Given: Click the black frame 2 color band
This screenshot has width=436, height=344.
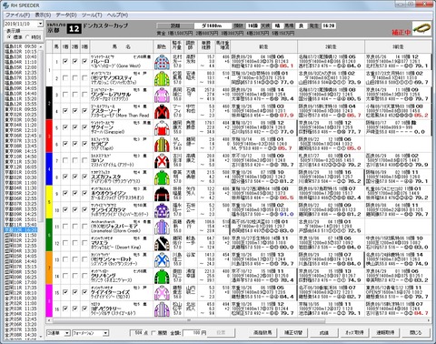Looking at the screenshot, I should tap(49, 103).
